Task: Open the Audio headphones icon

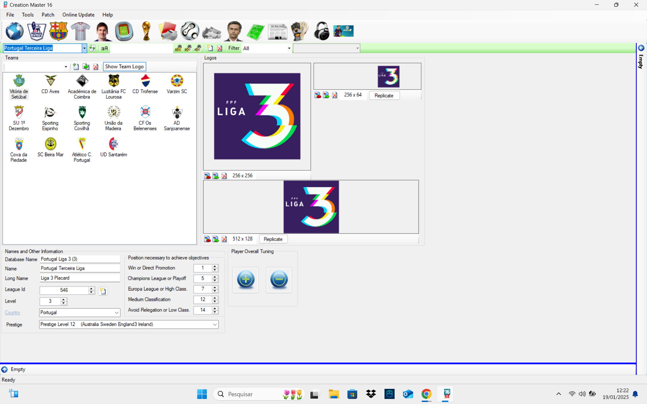Action: tap(321, 31)
